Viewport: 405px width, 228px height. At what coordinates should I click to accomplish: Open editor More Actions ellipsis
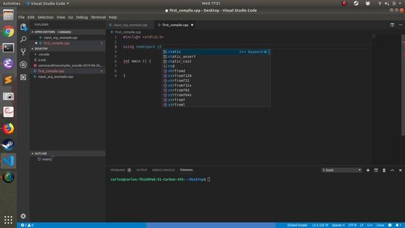[x=401, y=25]
